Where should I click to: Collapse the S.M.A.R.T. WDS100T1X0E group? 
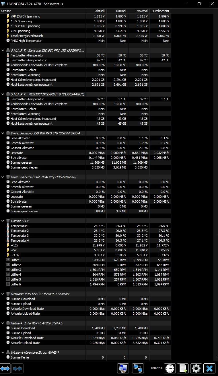coord(3,94)
